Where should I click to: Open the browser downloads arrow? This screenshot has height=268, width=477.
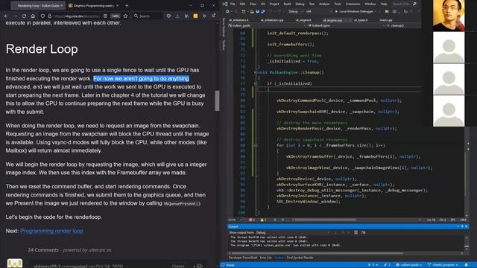click(177, 16)
